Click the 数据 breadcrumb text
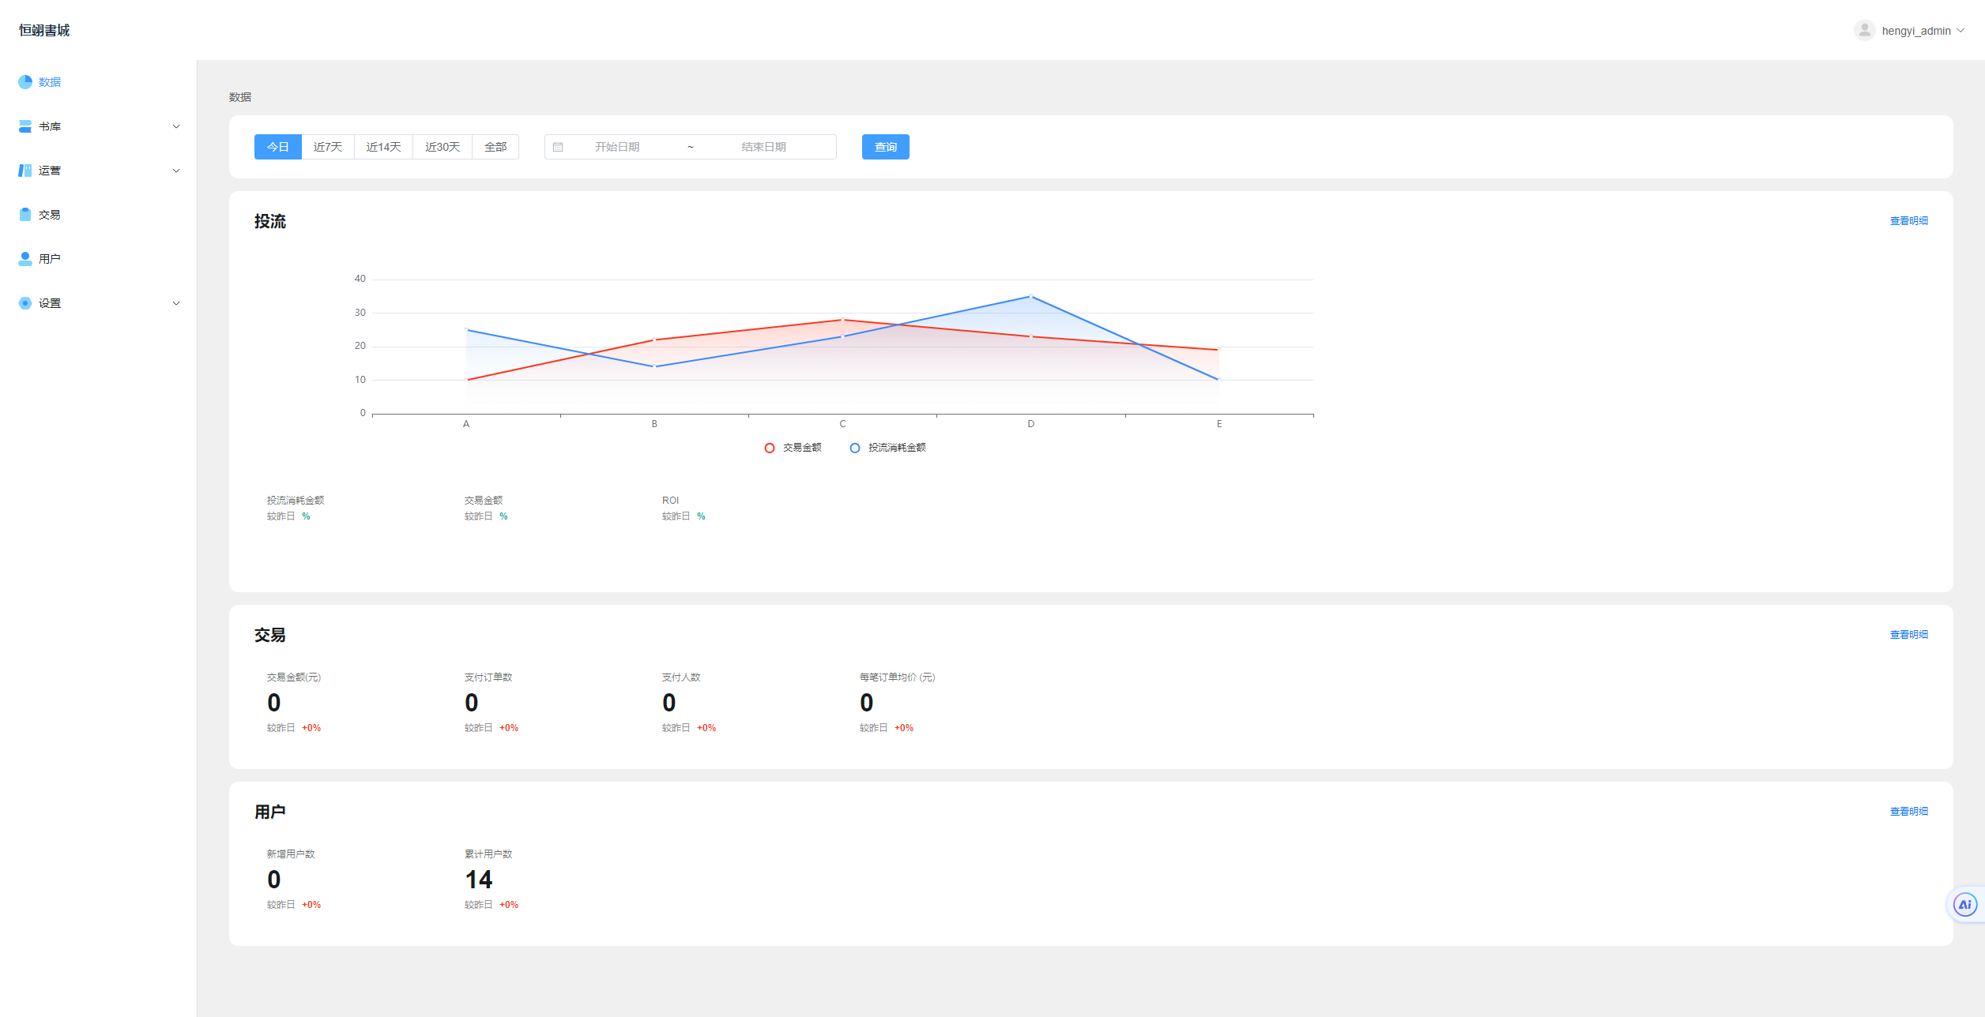Screen dimensions: 1985x1017 pyautogui.click(x=240, y=97)
